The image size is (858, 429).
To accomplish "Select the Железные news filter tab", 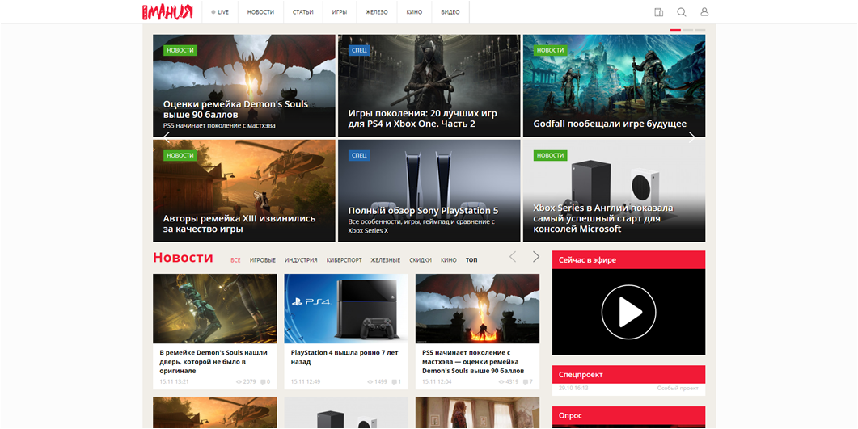I will 386,260.
